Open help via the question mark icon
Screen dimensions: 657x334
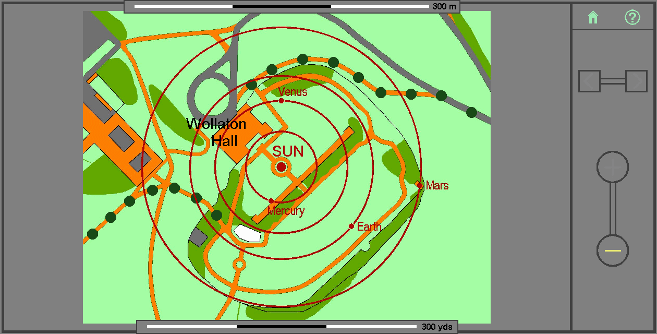click(632, 18)
